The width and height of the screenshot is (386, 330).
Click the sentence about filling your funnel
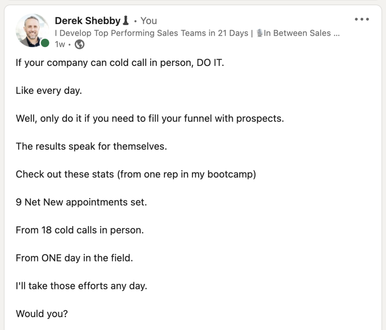(150, 119)
